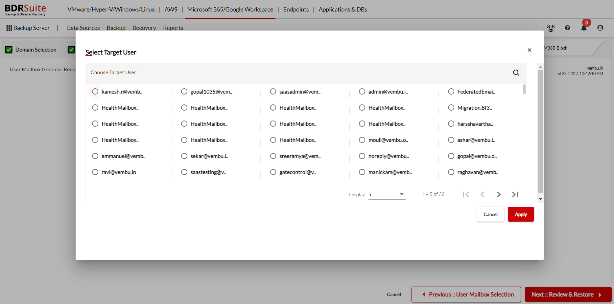The height and width of the screenshot is (304, 614).
Task: Go to next page of users
Action: coord(499,194)
